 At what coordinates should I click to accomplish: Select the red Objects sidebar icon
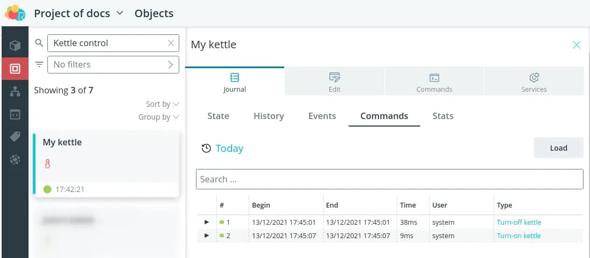click(x=15, y=69)
